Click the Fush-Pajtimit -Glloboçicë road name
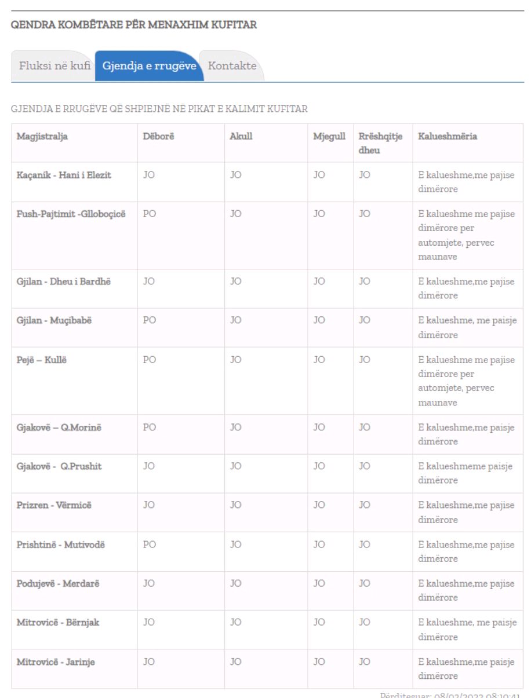The height and width of the screenshot is (698, 531). pyautogui.click(x=71, y=214)
